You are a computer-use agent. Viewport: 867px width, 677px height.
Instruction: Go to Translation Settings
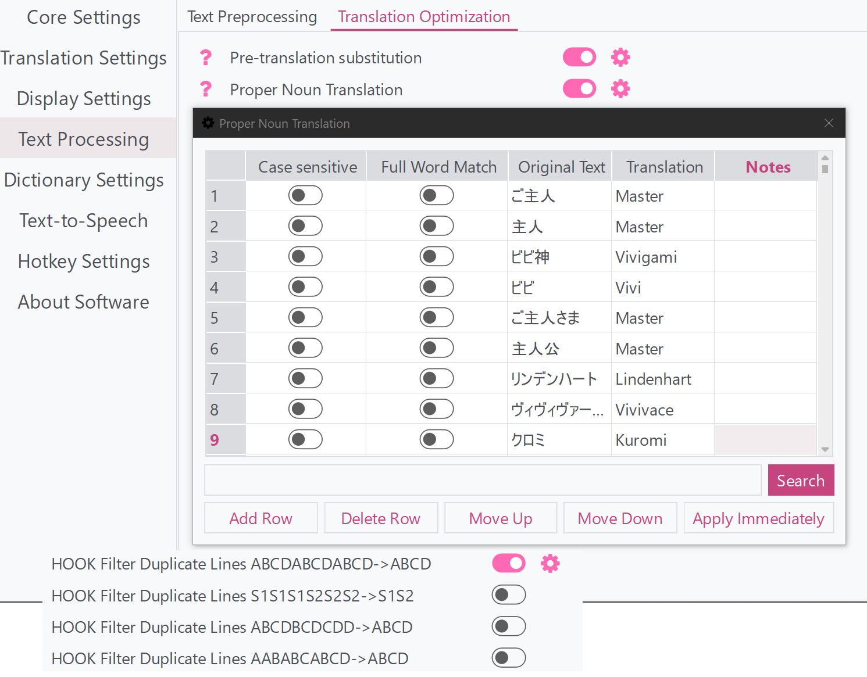click(x=84, y=58)
